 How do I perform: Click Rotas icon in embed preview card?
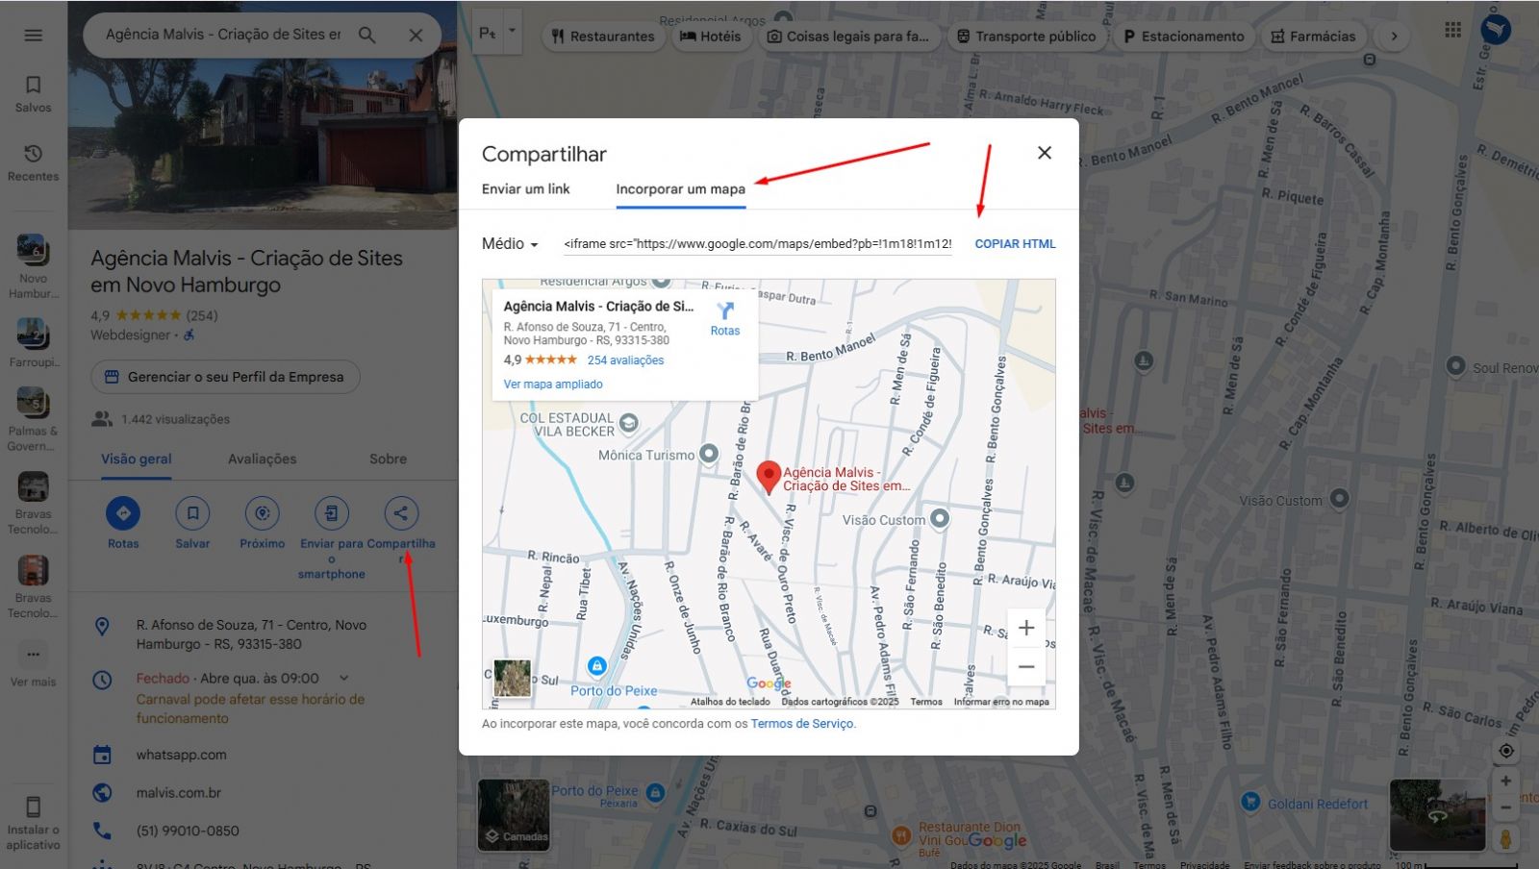(x=725, y=318)
